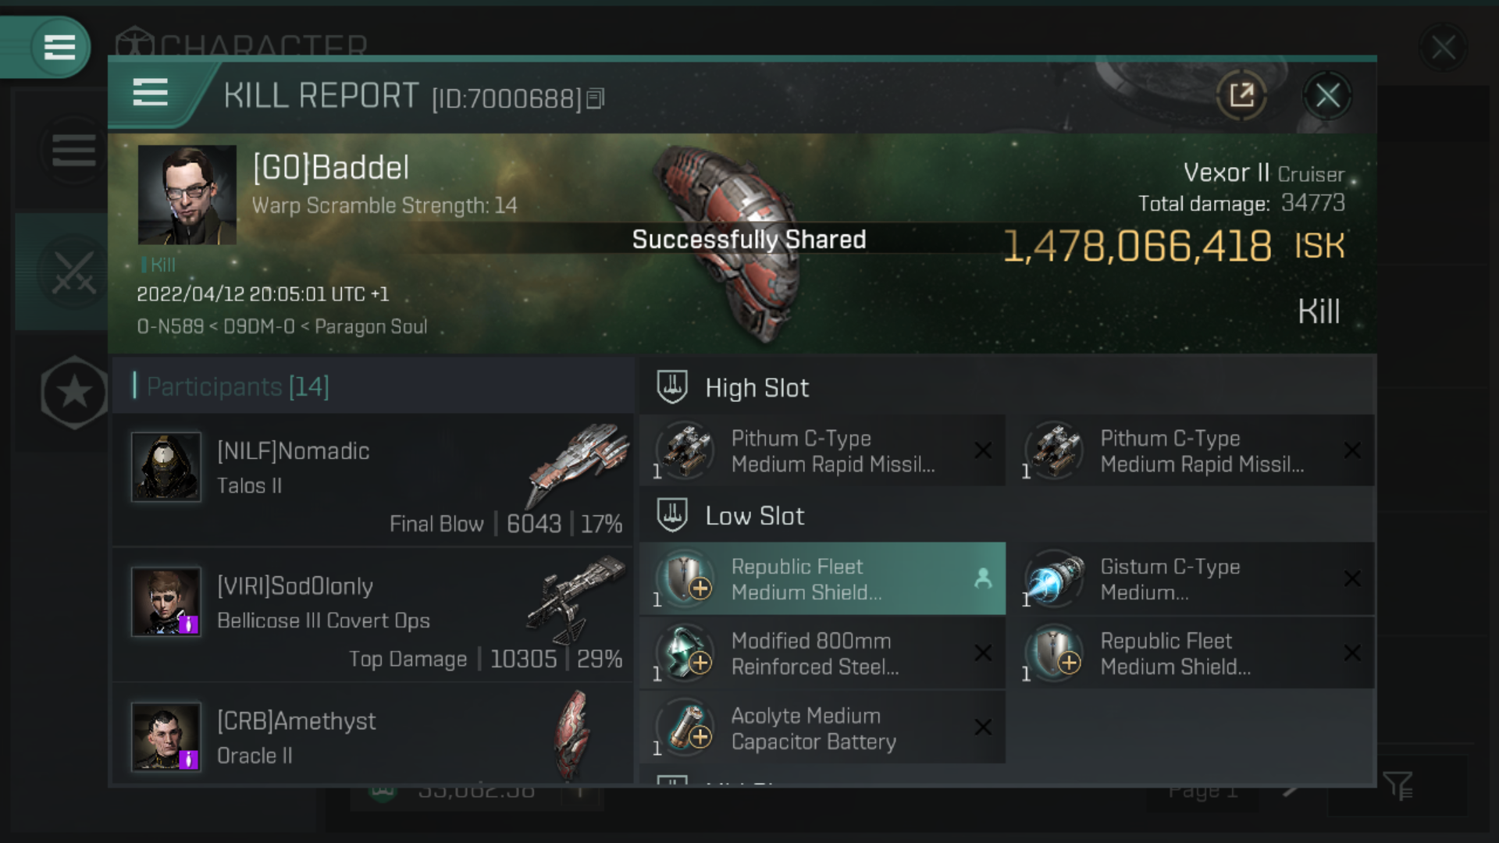This screenshot has height=843, width=1499.
Task: Click the O-N589 location link
Action: point(170,326)
